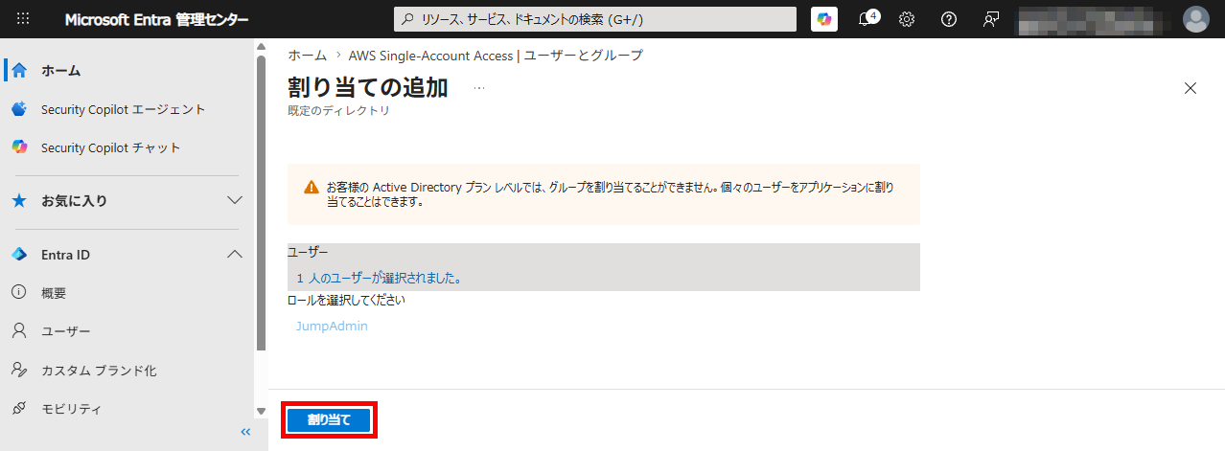The width and height of the screenshot is (1225, 451).
Task: Click the Security Copilot agent icon
Action: pos(19,109)
